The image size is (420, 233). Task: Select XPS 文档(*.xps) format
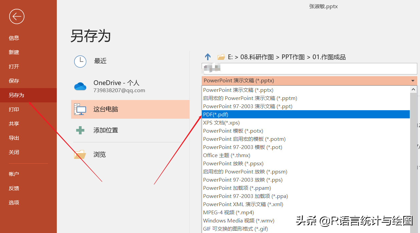coord(306,123)
